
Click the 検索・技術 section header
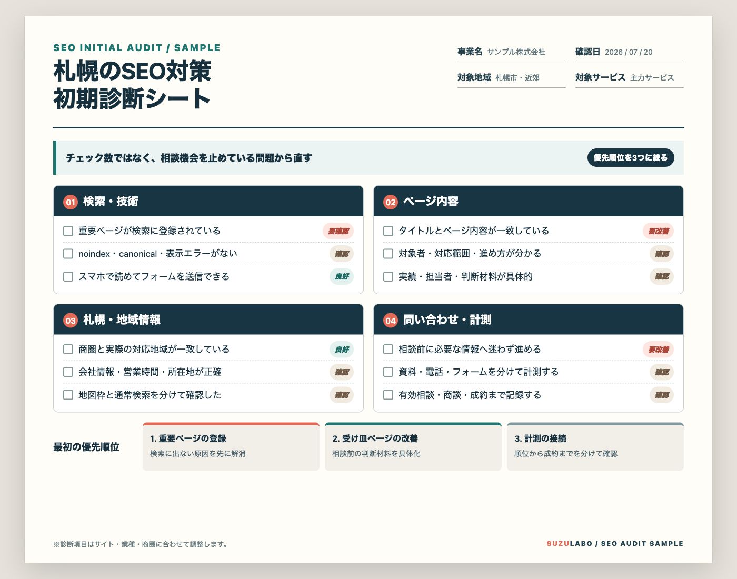click(x=208, y=201)
